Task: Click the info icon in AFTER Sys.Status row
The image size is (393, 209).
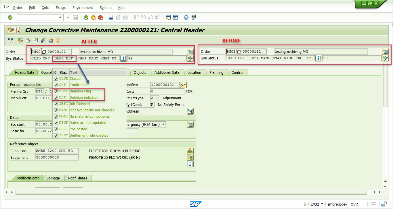Action: point(123,58)
